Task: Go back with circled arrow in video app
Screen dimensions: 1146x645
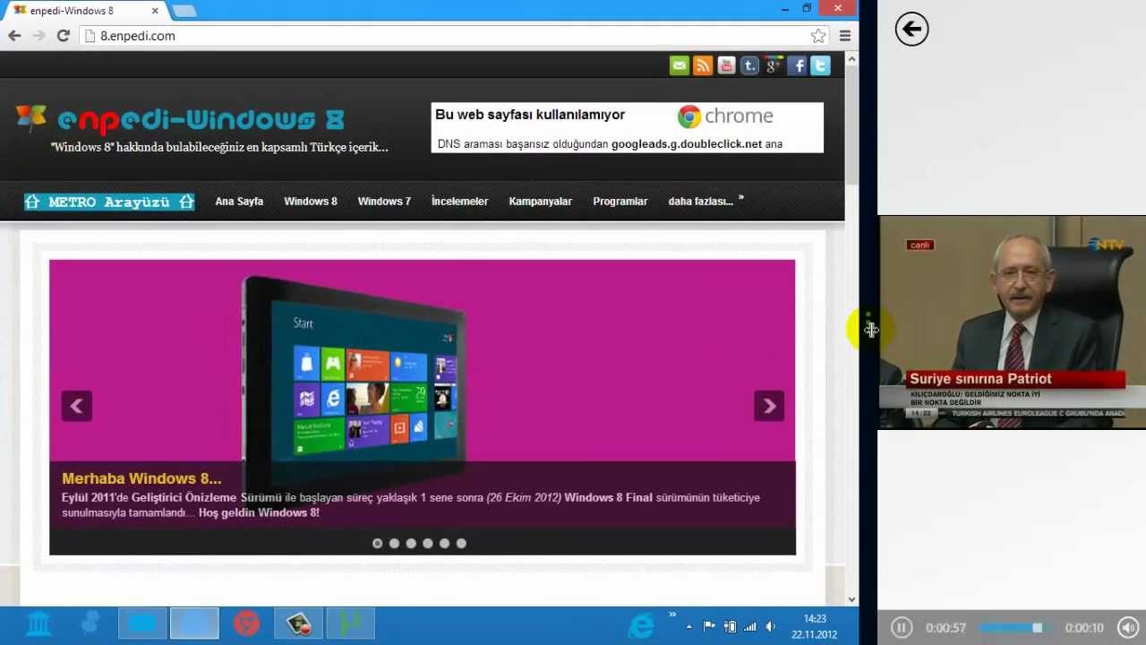Action: tap(911, 29)
